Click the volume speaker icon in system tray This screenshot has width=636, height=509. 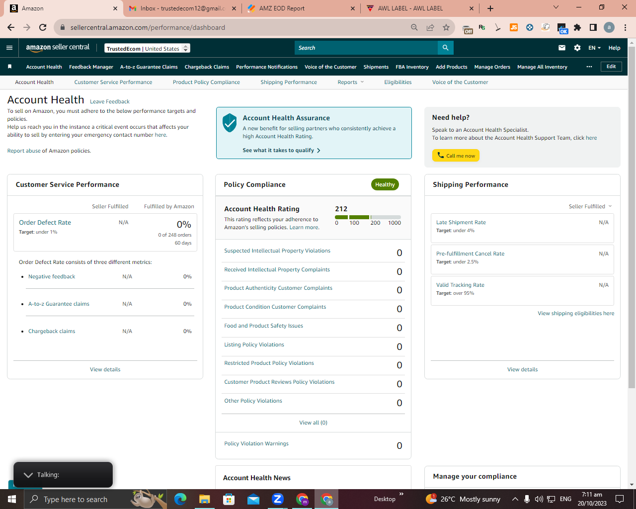[x=539, y=499]
